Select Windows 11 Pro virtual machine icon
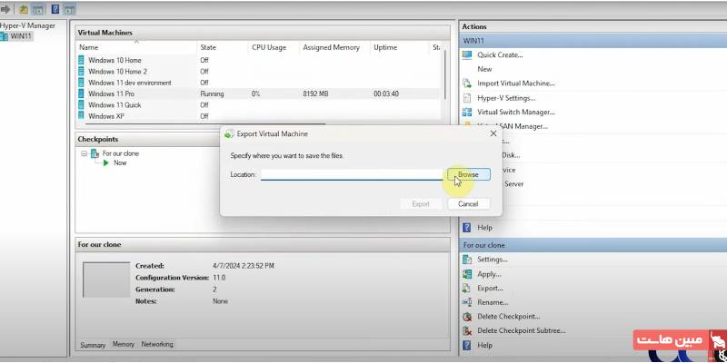Viewport: 727px width, 363px height. (x=82, y=94)
